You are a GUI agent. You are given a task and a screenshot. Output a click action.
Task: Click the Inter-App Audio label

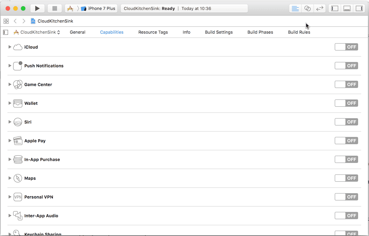tap(41, 216)
